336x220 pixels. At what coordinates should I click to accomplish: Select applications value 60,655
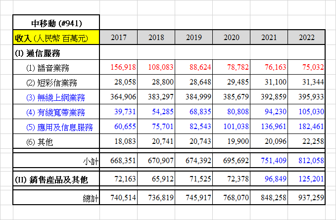(x=125, y=127)
